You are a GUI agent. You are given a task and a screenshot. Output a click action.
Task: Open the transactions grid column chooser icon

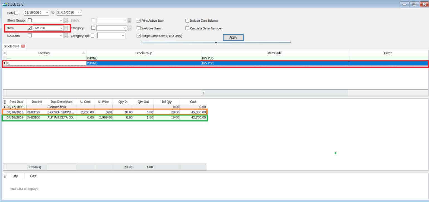[4, 102]
